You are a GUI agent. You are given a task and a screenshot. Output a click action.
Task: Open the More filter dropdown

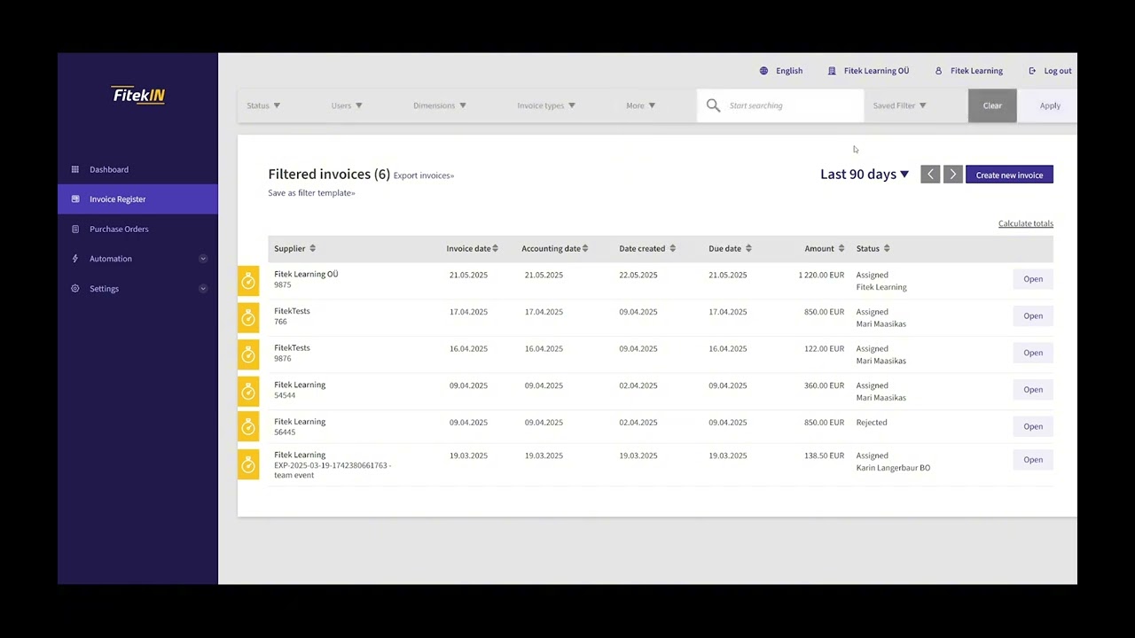pos(641,105)
